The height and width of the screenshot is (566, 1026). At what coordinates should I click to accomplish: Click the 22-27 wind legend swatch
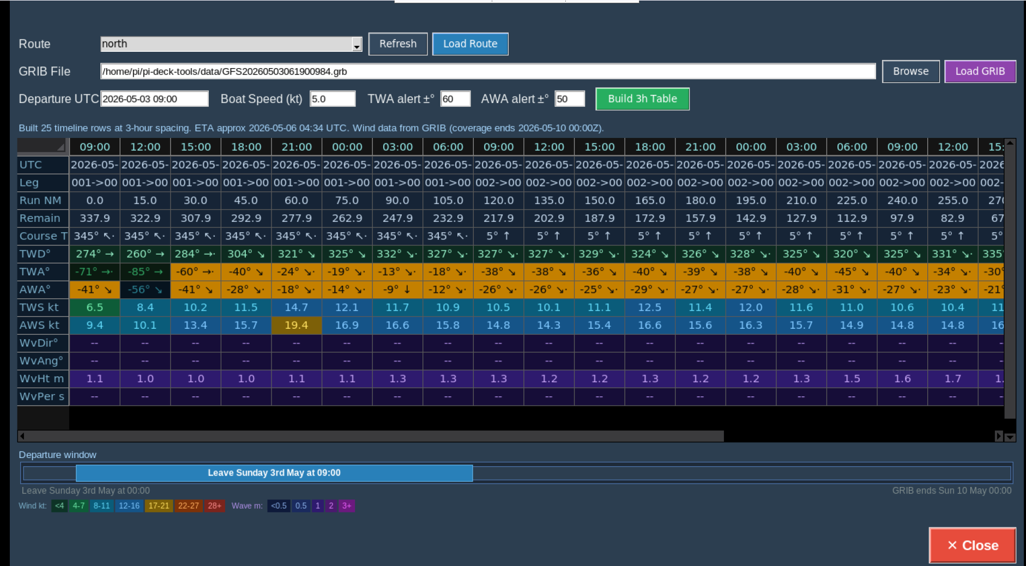pyautogui.click(x=189, y=506)
